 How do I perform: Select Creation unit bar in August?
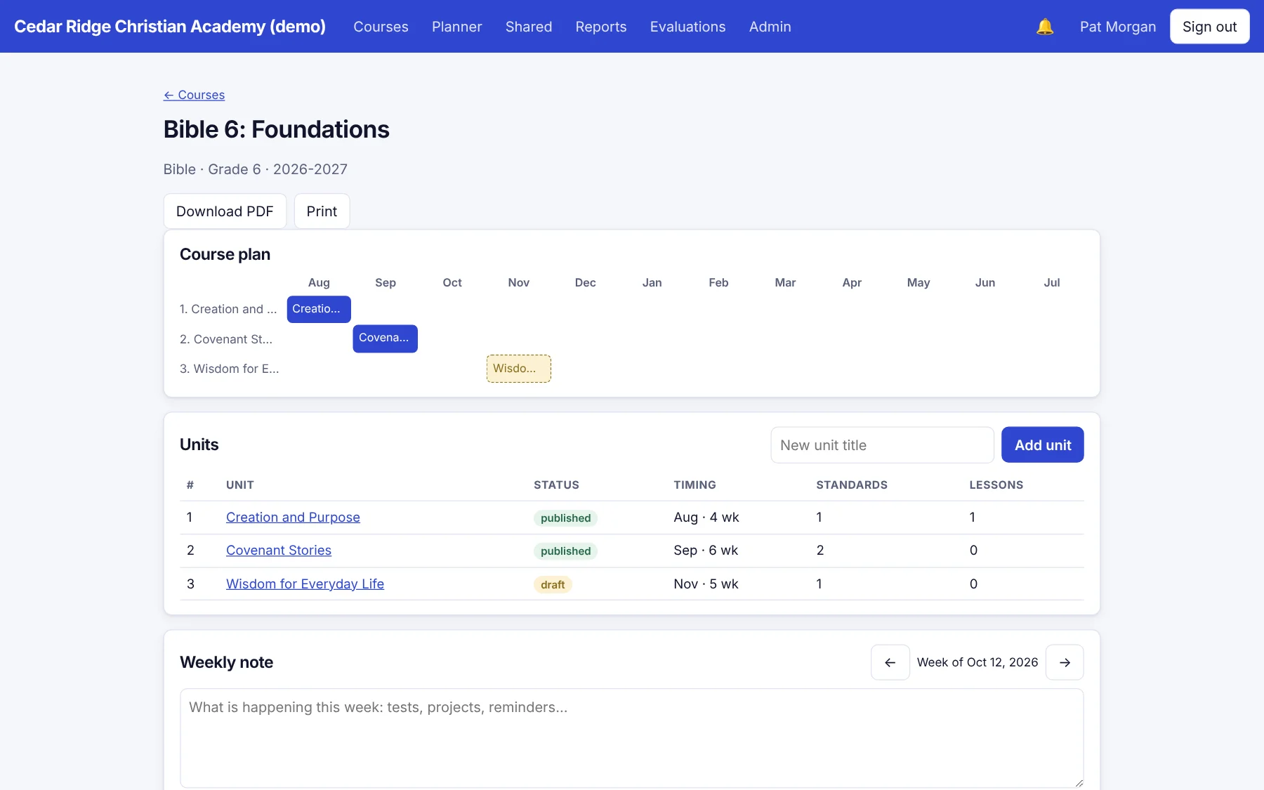tap(319, 309)
